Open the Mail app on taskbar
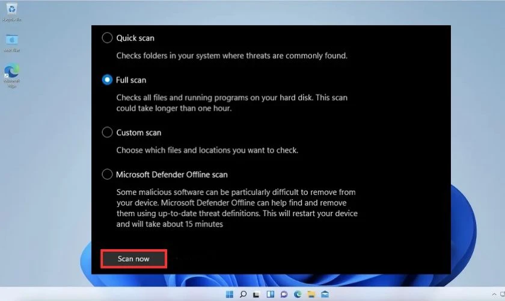 [325, 294]
